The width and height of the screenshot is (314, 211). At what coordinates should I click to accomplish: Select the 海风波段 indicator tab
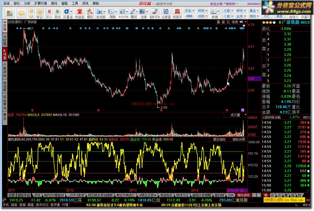(243, 195)
